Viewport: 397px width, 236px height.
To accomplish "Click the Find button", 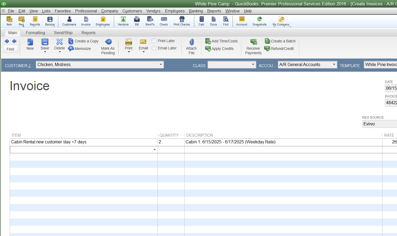I will [x=10, y=49].
